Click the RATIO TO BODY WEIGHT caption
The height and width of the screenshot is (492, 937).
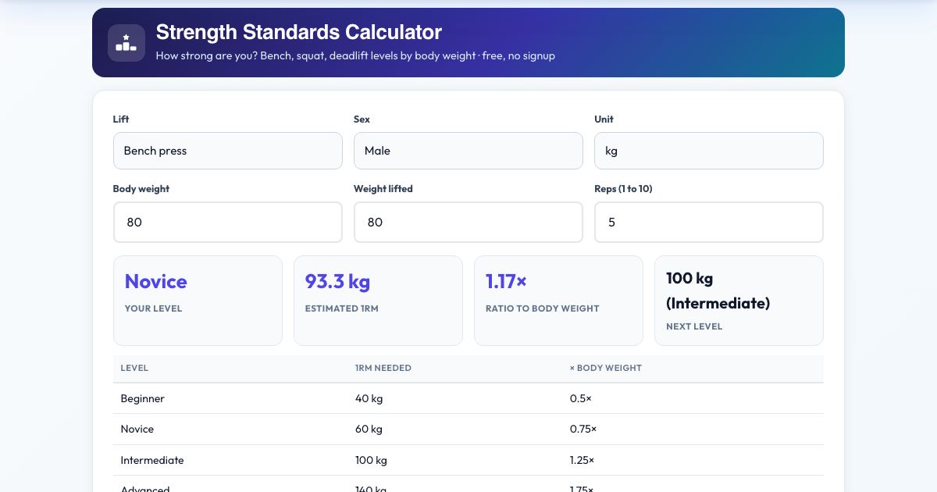(543, 308)
